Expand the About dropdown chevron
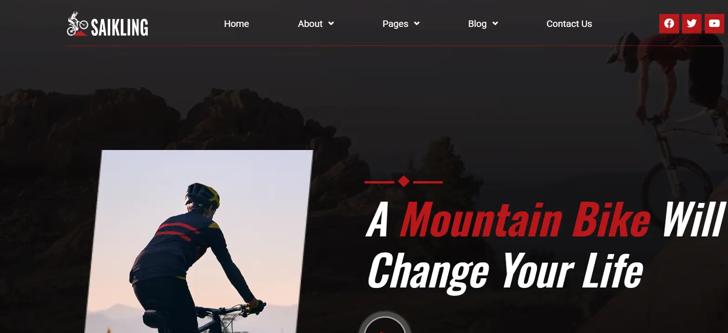Viewport: 728px width, 333px height. click(331, 24)
